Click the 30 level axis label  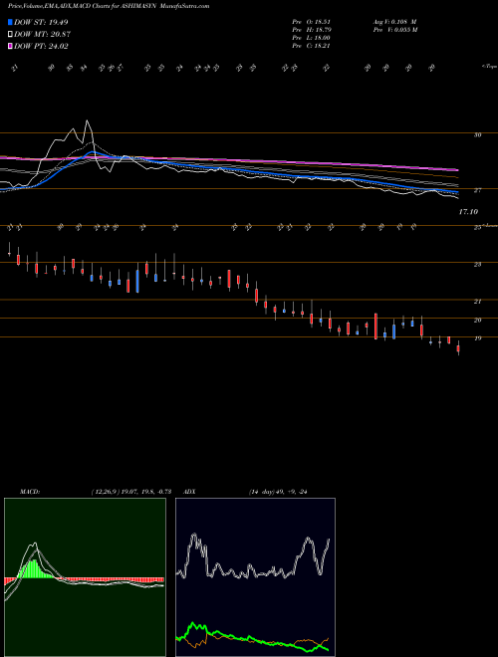click(x=477, y=135)
